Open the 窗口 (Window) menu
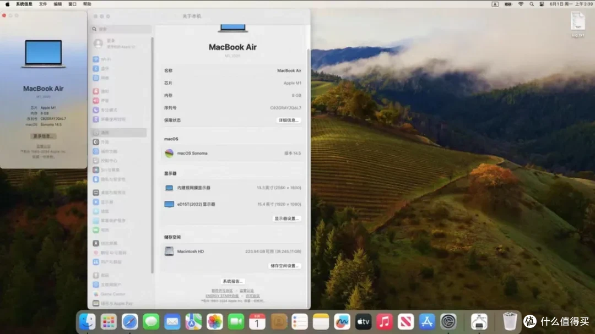 tap(73, 4)
